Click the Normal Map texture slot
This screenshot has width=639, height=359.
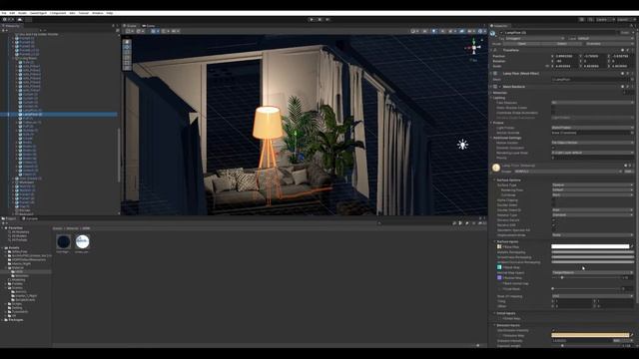pos(499,277)
